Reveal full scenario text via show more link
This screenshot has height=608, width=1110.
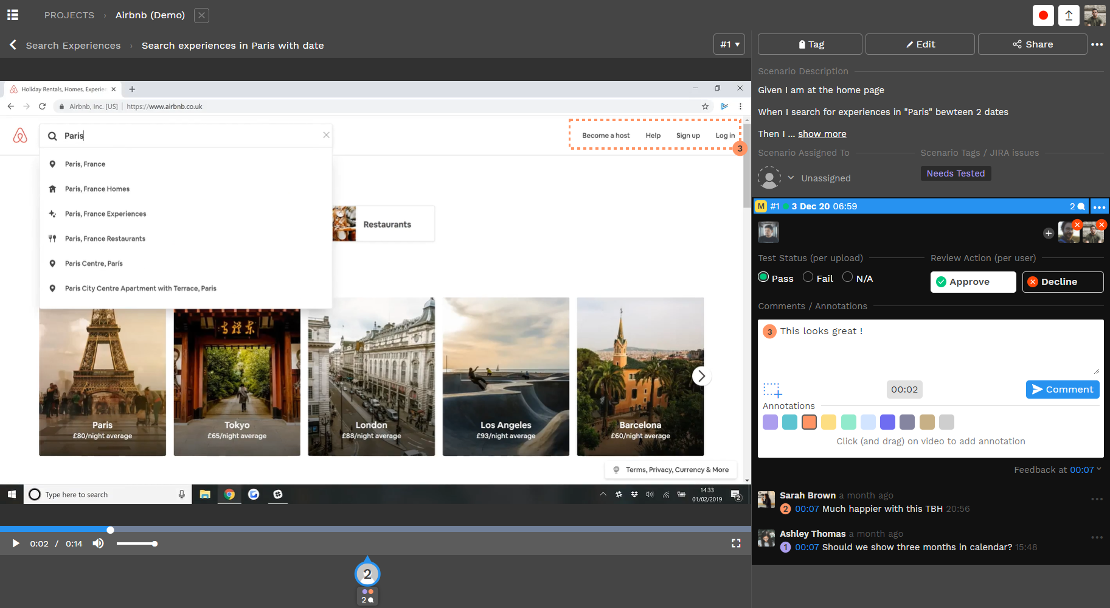tap(822, 133)
